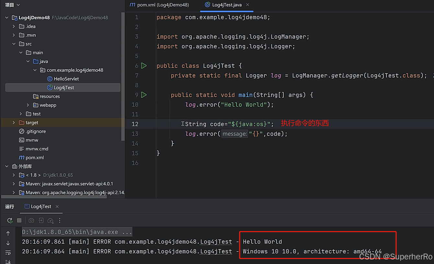Click the profiler gauge icon in run toolbar

50,221
